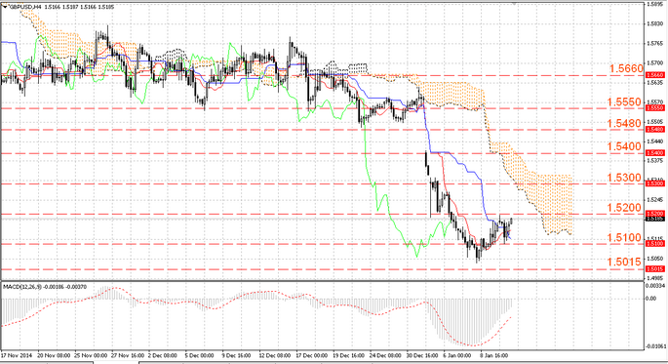Screen dimensions: 668x364
Task: Click the 17 Nov 2014 time axis label
Action: (17, 355)
